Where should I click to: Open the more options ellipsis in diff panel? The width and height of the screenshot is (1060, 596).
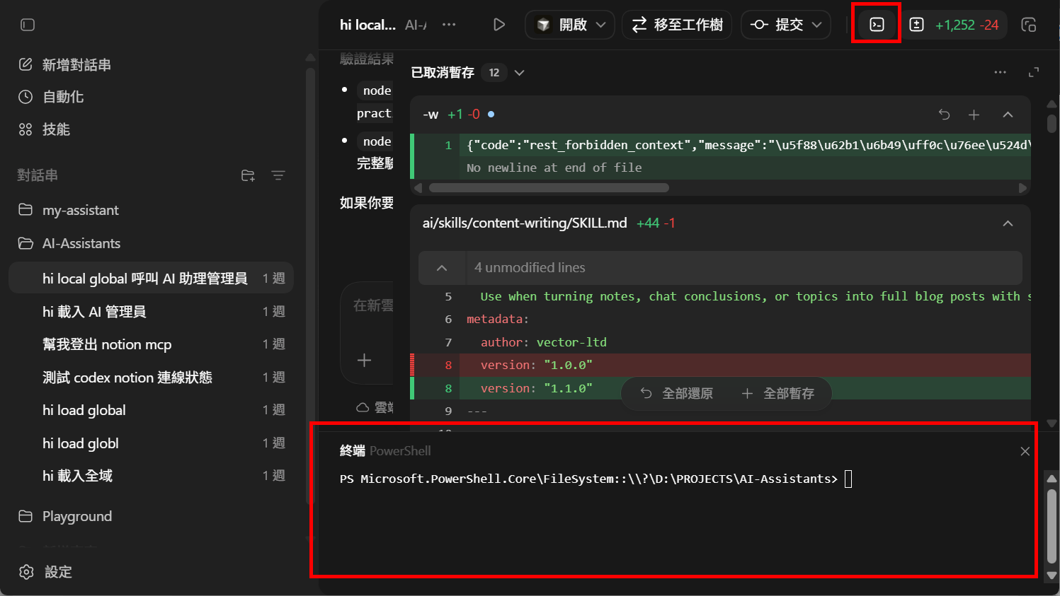[x=1000, y=72]
